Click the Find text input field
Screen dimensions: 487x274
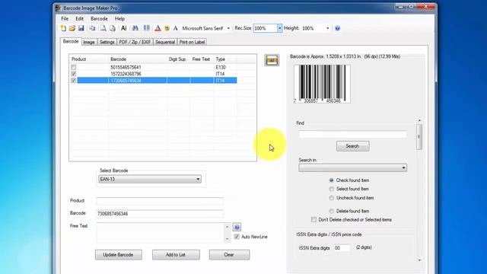coord(353,134)
